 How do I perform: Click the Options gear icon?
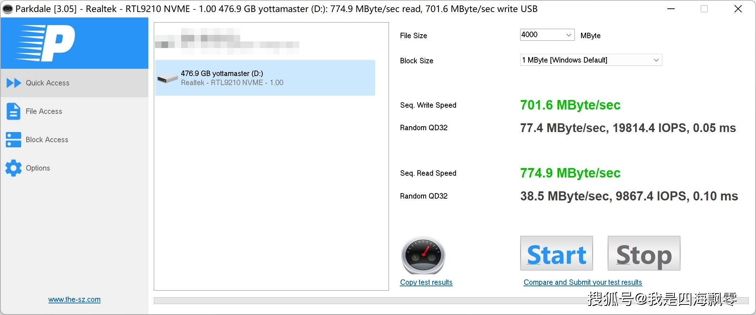(13, 168)
